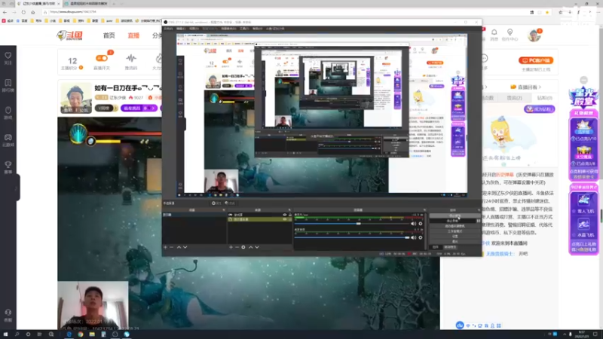Remove selected scene with minus in OBS
The width and height of the screenshot is (603, 339).
point(172,247)
